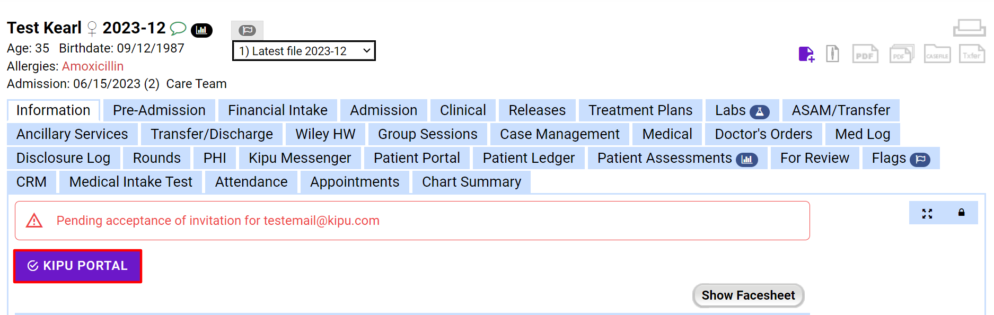Open the Latest file 2023-12 dropdown
994x315 pixels.
(304, 51)
